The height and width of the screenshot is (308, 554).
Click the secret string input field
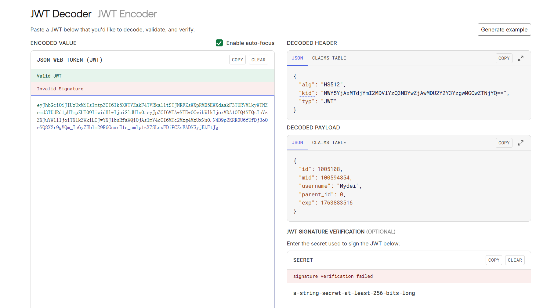coord(354,293)
